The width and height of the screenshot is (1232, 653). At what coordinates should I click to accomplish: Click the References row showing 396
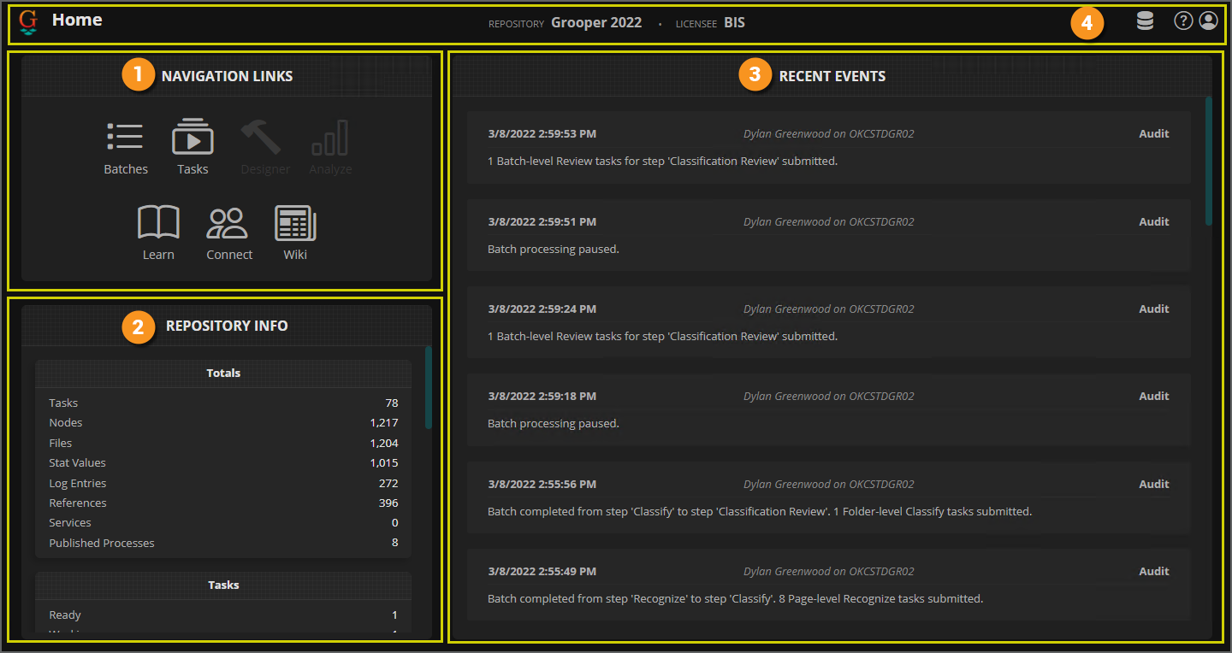[223, 503]
